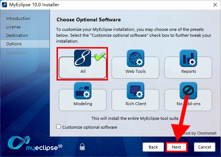221x157 pixels.
Task: Go to the Introduction step
Action: click(18, 18)
